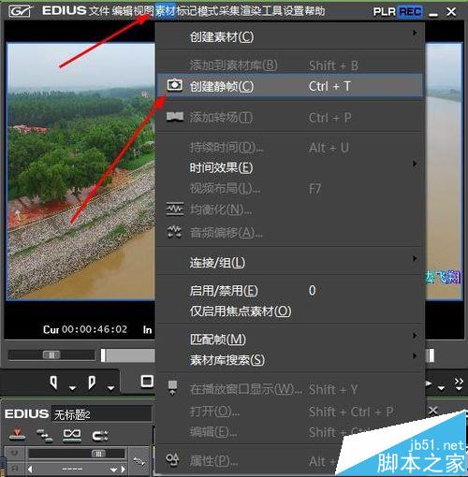Select 添加转场 menu entry
The image size is (468, 477).
289,118
